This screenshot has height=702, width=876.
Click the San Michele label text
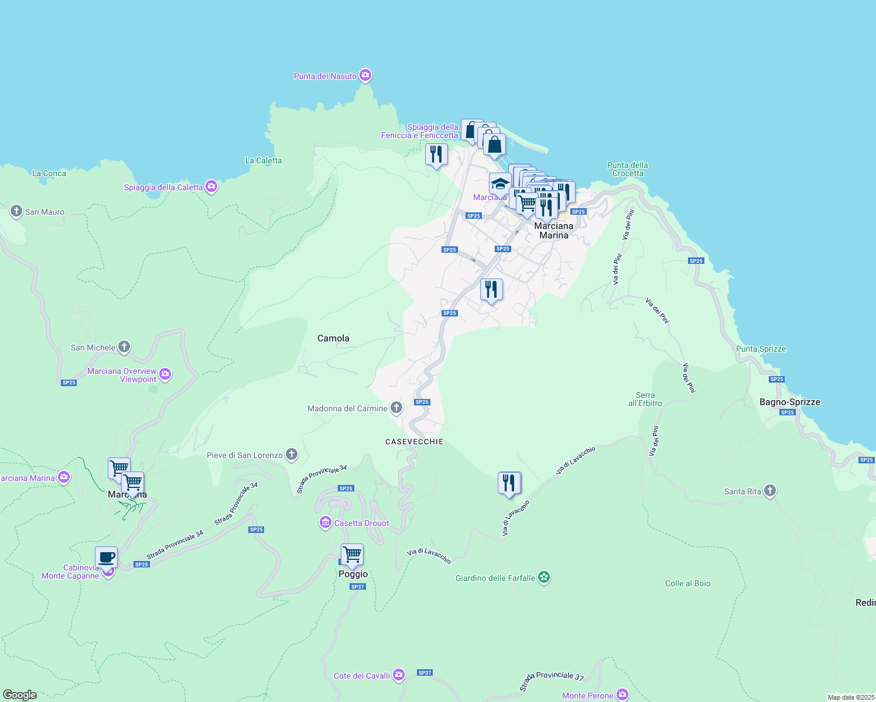pos(93,347)
